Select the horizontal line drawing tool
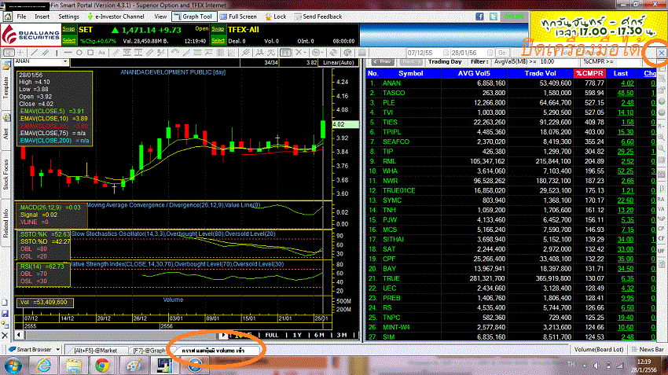The height and width of the screenshot is (375, 668). [x=68, y=53]
